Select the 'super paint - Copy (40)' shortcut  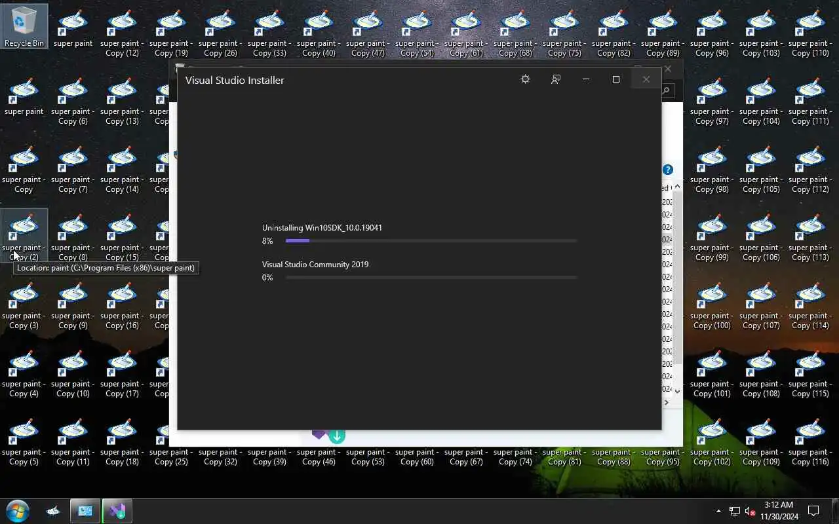(319, 33)
